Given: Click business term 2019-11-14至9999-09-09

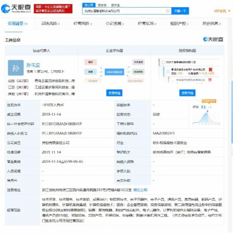Looking at the screenshot, I should (62, 162).
